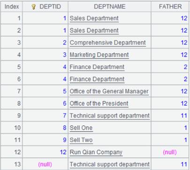Click Technical support department in row 9
This screenshot has height=170, width=190.
click(110, 115)
